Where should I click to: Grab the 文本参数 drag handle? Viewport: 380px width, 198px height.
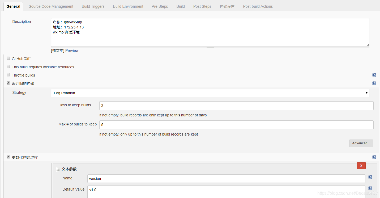pos(58,169)
